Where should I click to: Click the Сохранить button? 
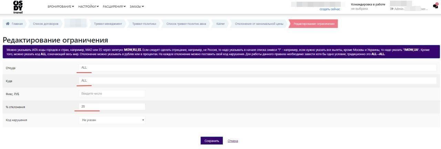pos(212,141)
